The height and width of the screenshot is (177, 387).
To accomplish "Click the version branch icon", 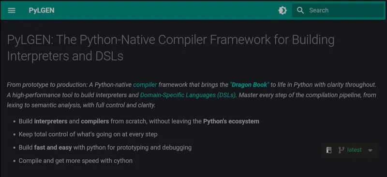I will [x=342, y=150].
